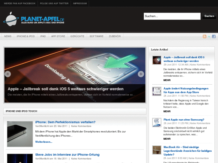Open the Software menu item
Image resolution: width=218 pixels, height=163 pixels.
coord(97,36)
